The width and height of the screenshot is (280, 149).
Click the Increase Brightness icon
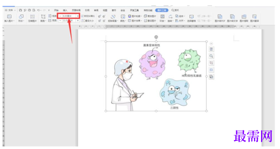(x=100, y=21)
